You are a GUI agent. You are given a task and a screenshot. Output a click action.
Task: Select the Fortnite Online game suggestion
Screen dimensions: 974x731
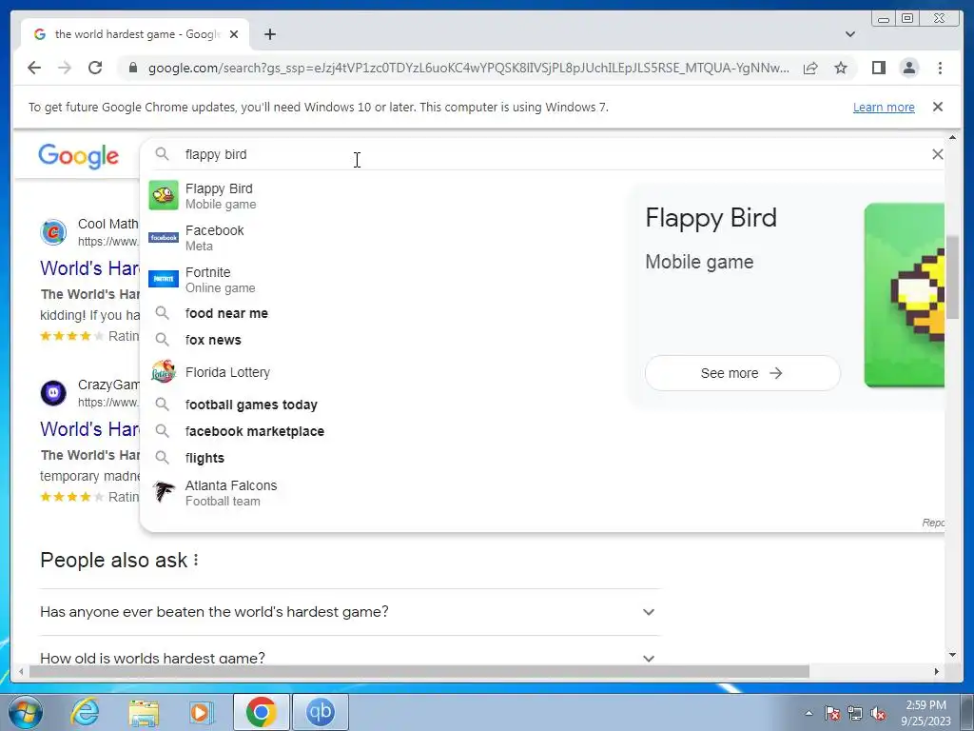pos(385,280)
